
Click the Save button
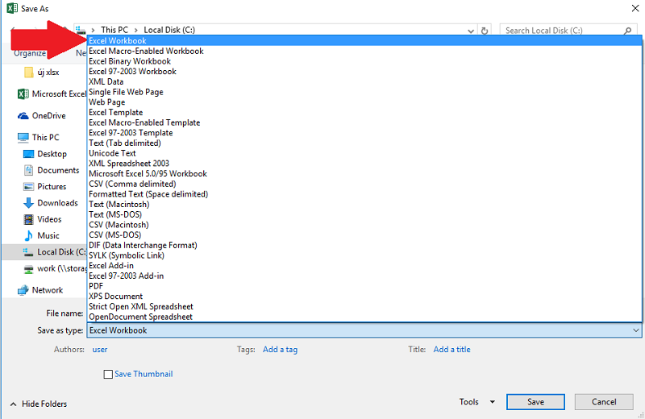[535, 402]
